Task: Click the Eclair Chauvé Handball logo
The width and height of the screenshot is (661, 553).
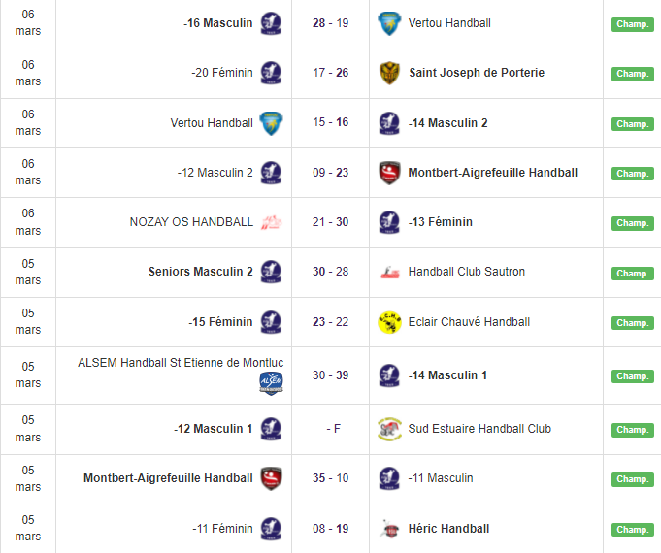Action: (x=389, y=322)
